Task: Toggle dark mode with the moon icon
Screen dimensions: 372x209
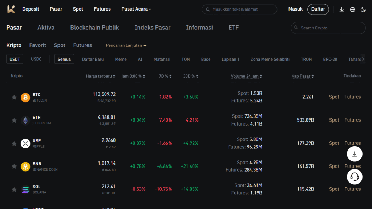Action: tap(363, 9)
